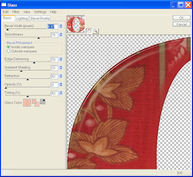Click the Opacity stepper arrows
This screenshot has width=193, height=177.
(x=61, y=84)
